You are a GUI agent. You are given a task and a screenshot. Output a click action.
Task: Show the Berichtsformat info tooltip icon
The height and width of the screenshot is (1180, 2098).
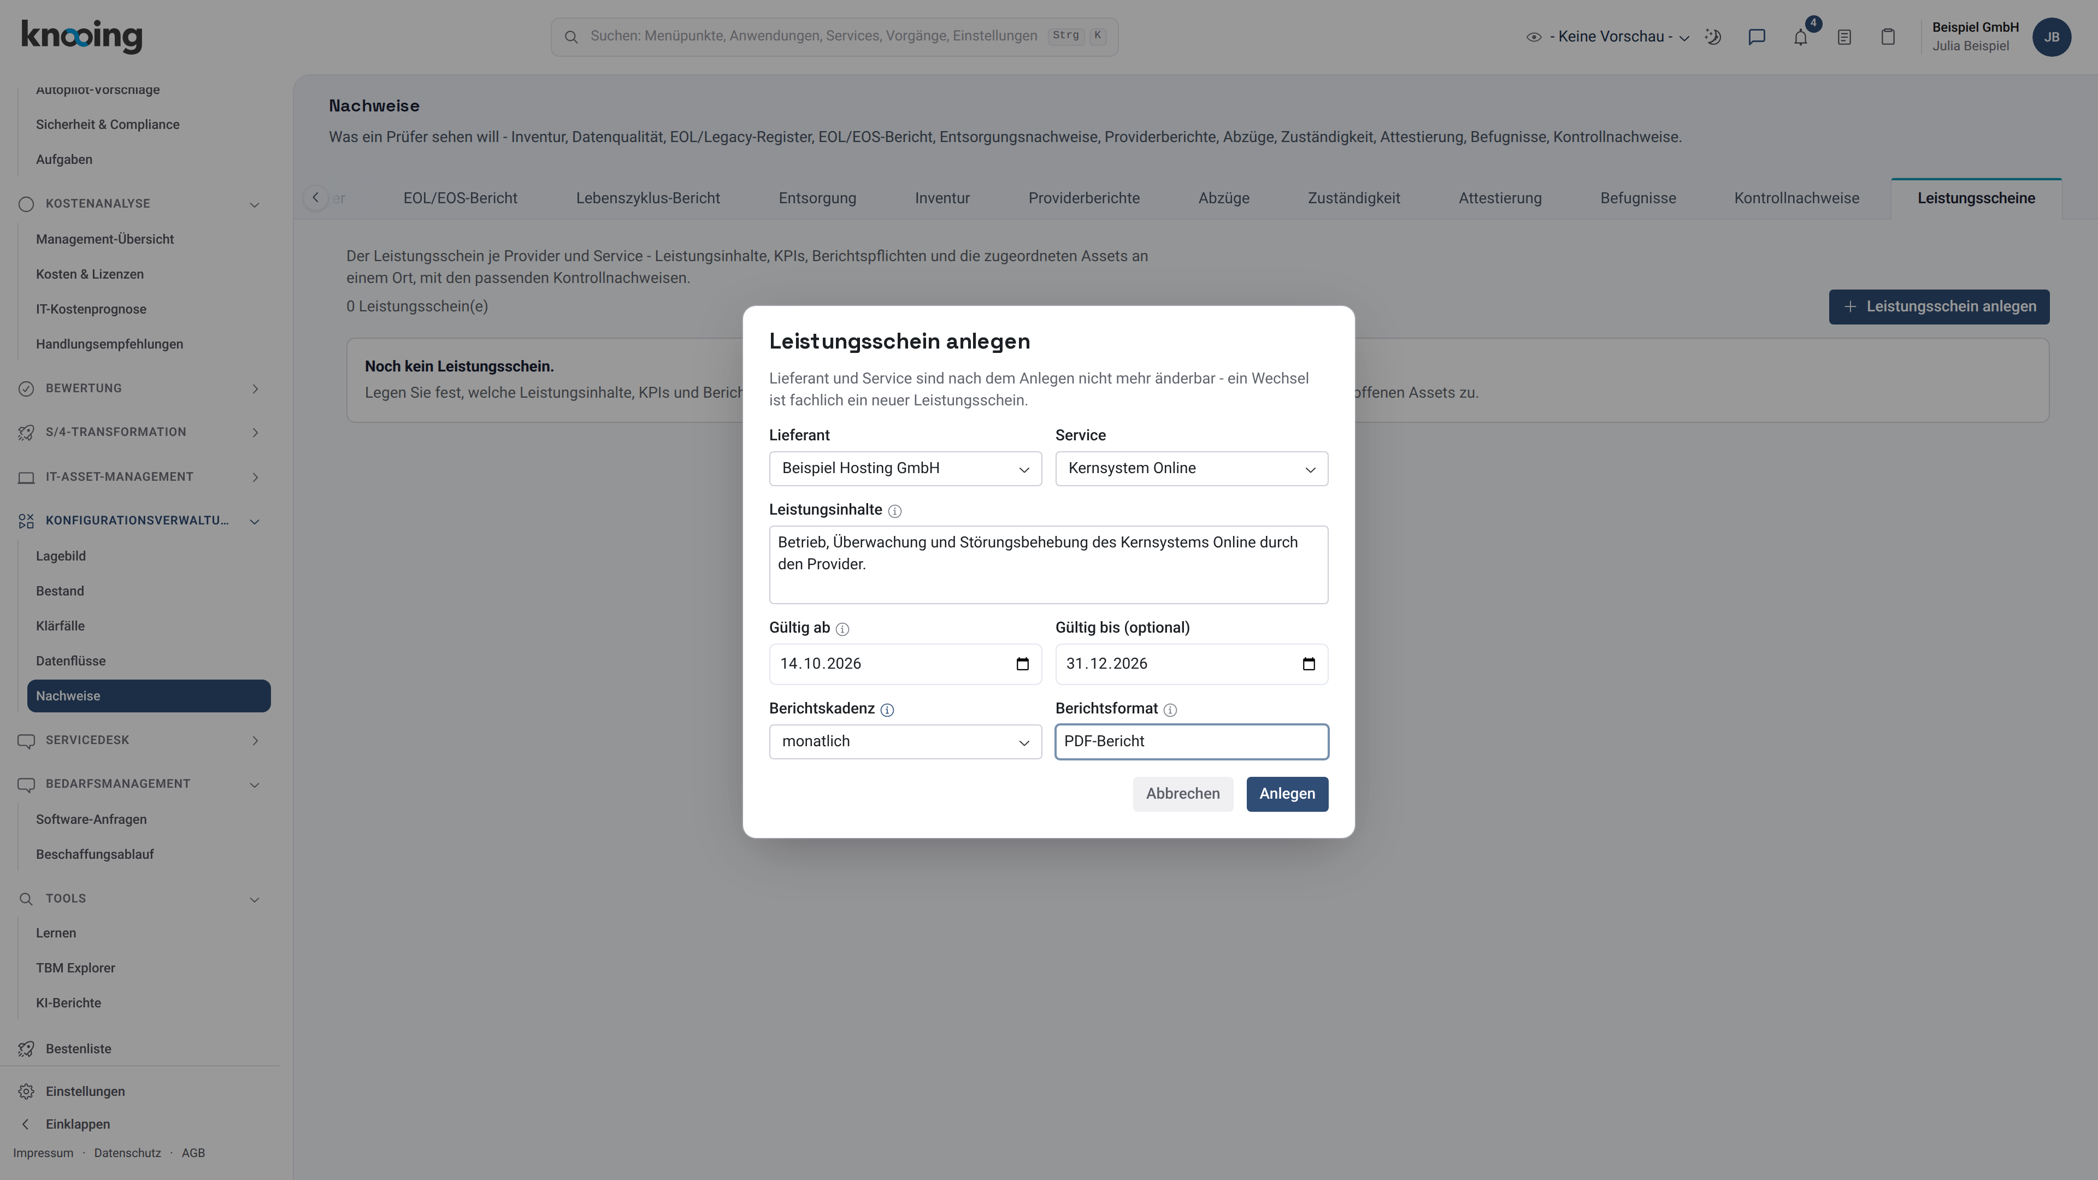pos(1170,709)
